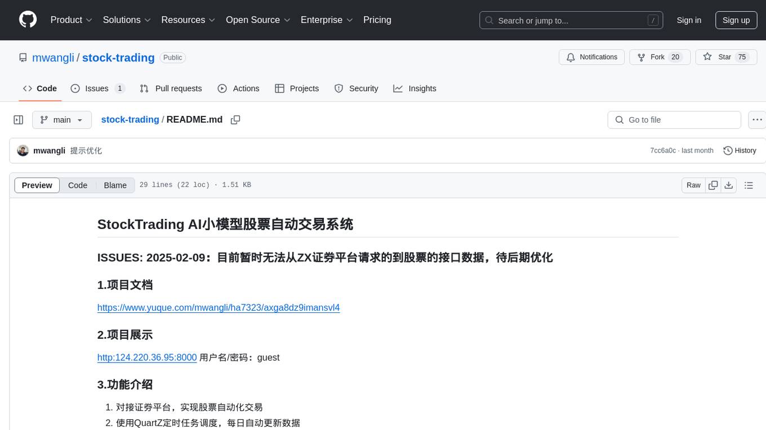
Task: Open the Enterprise dropdown menu
Action: pos(327,20)
